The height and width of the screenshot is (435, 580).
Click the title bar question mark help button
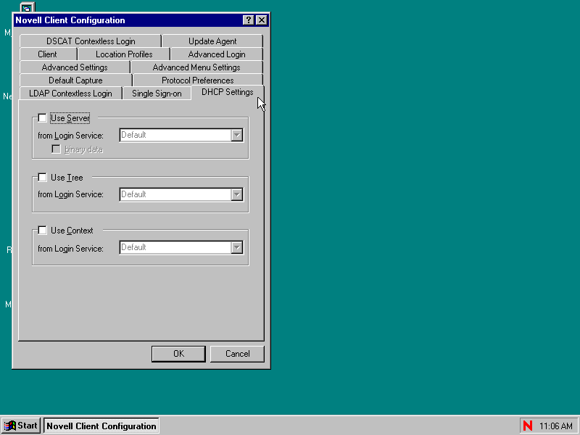tap(249, 20)
